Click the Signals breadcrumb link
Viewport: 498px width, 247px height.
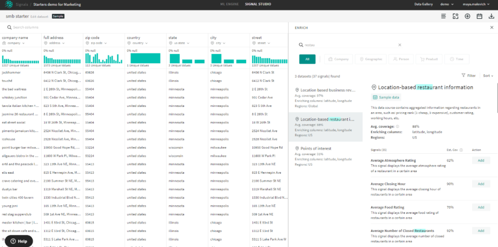coord(21,5)
